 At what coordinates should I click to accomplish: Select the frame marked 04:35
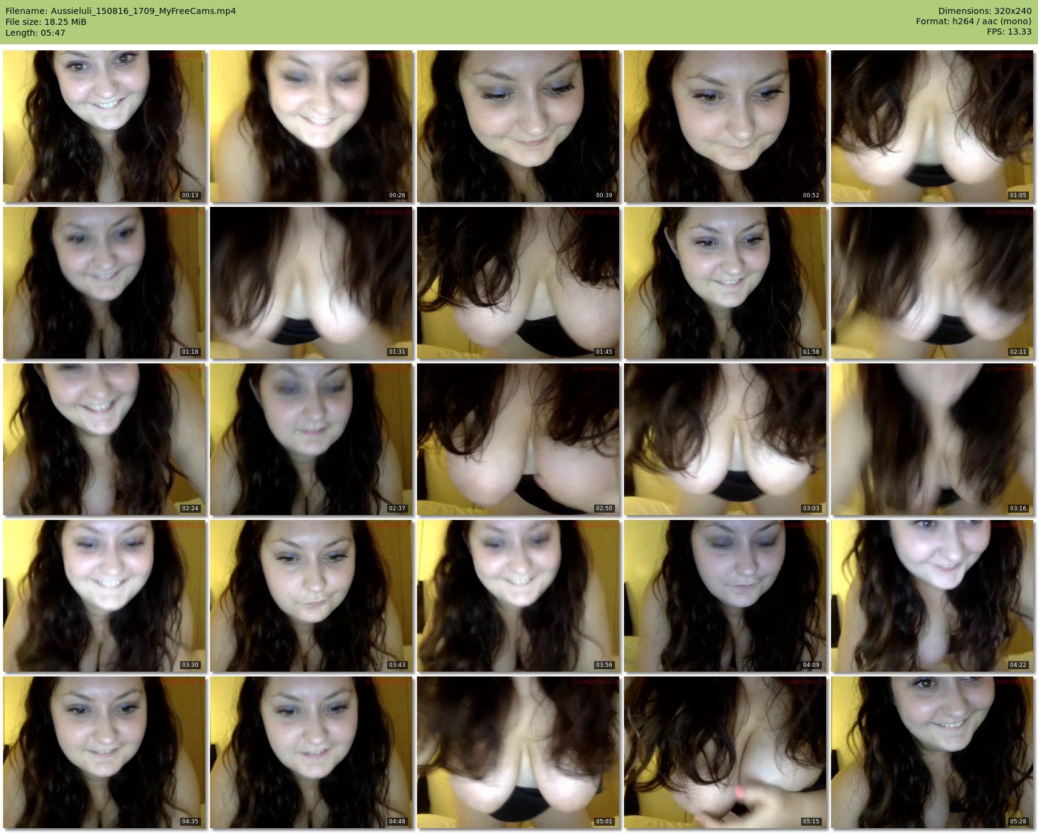(104, 752)
